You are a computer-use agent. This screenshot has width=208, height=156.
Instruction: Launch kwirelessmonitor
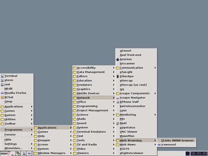coord(136,106)
